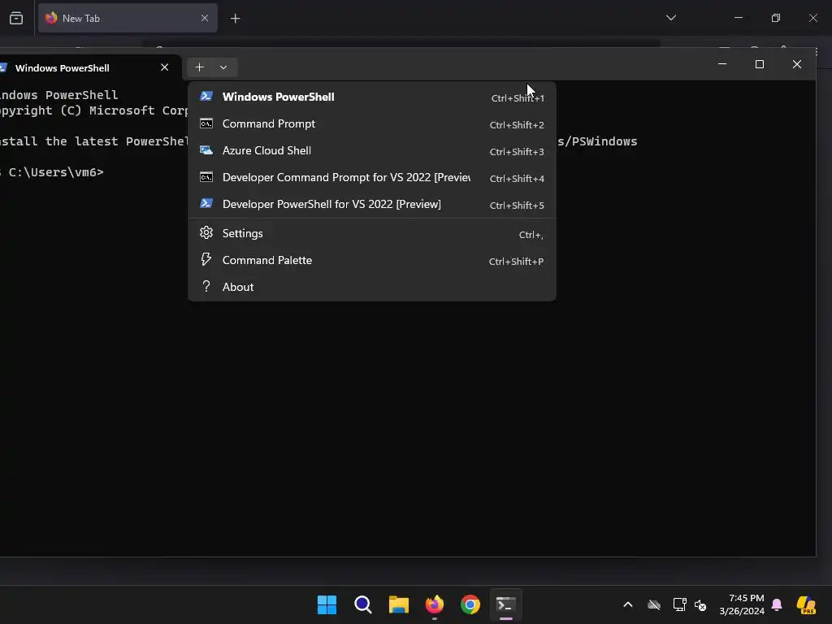The width and height of the screenshot is (832, 624).
Task: Click the Azure Cloud Shell icon
Action: 206,150
